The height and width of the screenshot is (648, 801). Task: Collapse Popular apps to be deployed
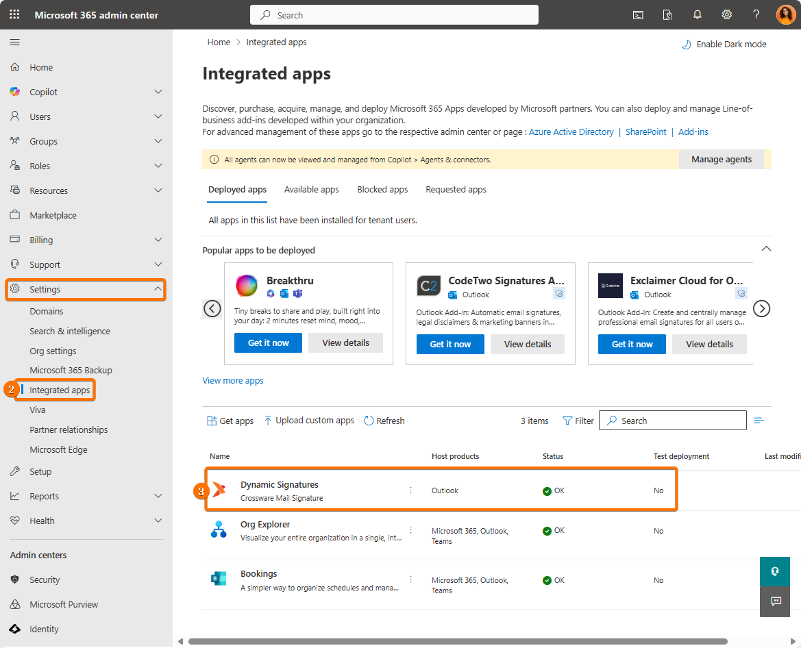766,249
